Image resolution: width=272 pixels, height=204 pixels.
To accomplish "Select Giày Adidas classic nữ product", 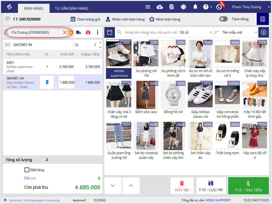I will 200,100.
